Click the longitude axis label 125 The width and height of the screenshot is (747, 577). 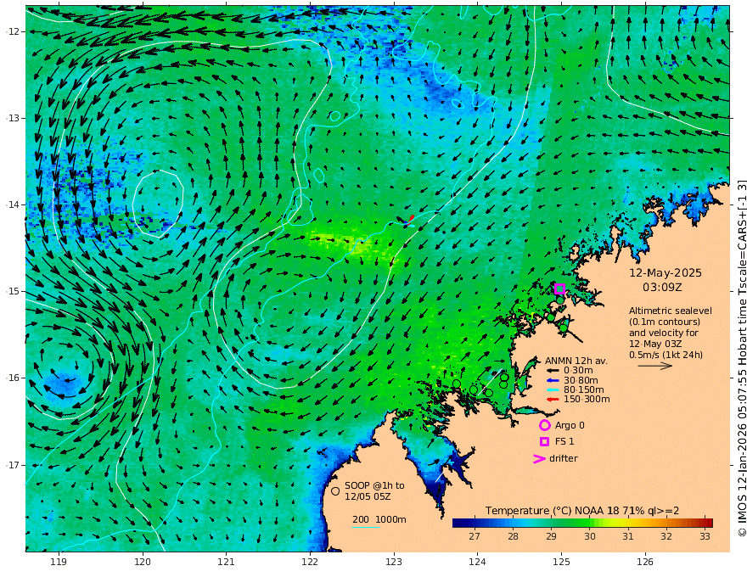click(561, 563)
